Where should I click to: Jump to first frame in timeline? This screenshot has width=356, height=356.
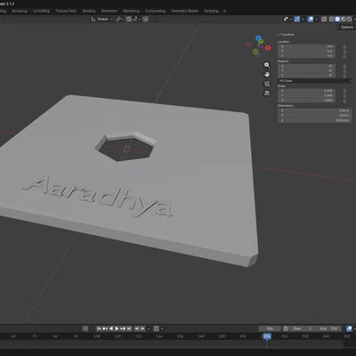tap(99, 328)
